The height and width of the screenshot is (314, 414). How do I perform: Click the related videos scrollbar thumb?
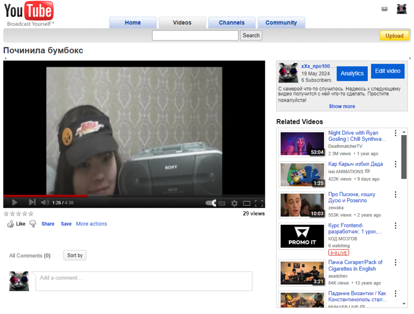coord(404,157)
